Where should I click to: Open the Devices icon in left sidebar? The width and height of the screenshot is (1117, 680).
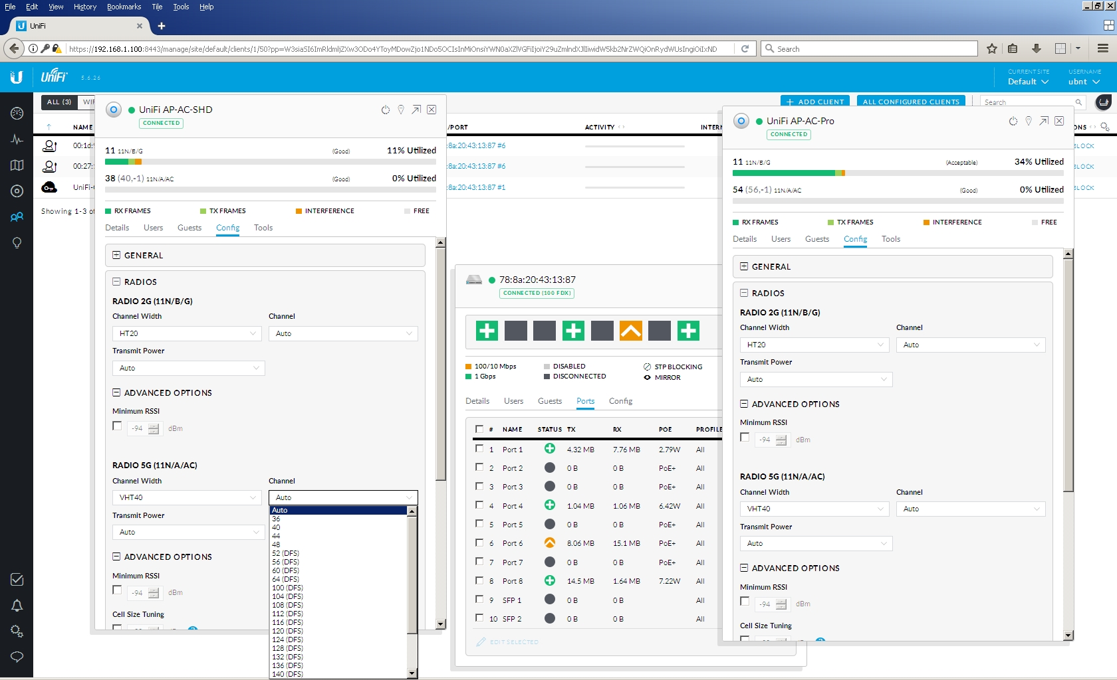[x=17, y=191]
